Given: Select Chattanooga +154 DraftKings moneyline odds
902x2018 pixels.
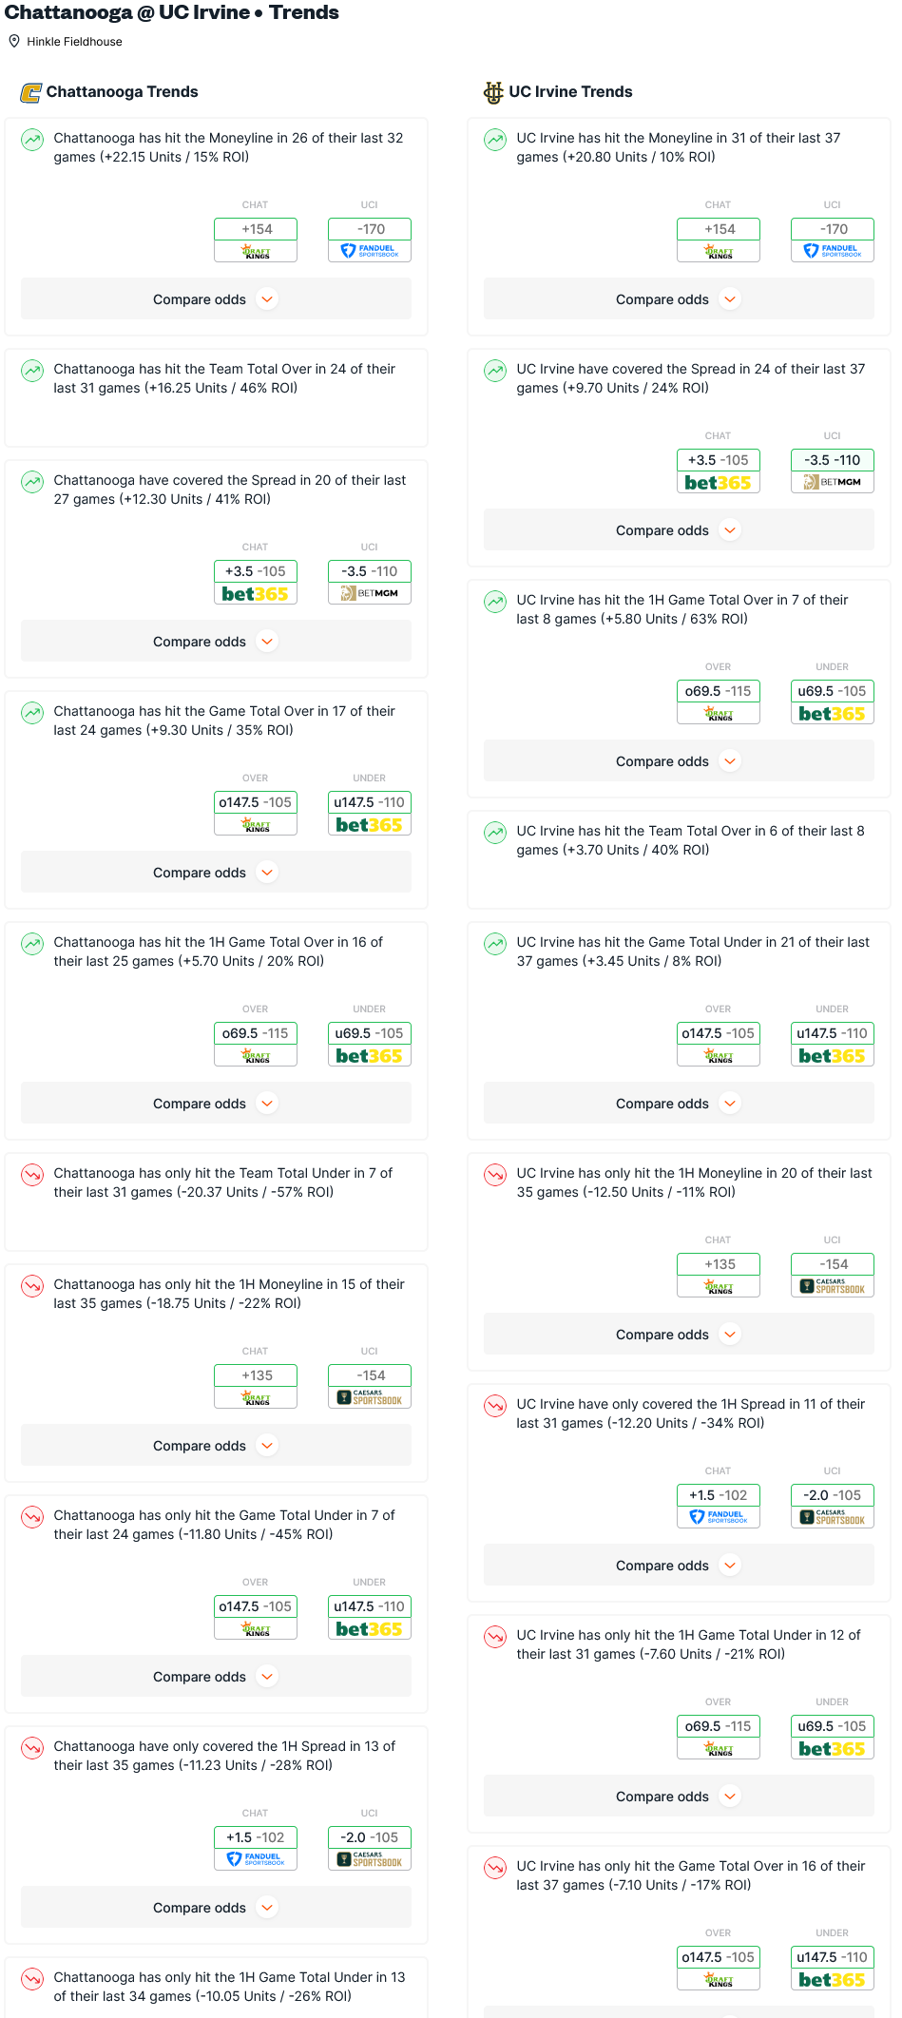Looking at the screenshot, I should pos(256,240).
